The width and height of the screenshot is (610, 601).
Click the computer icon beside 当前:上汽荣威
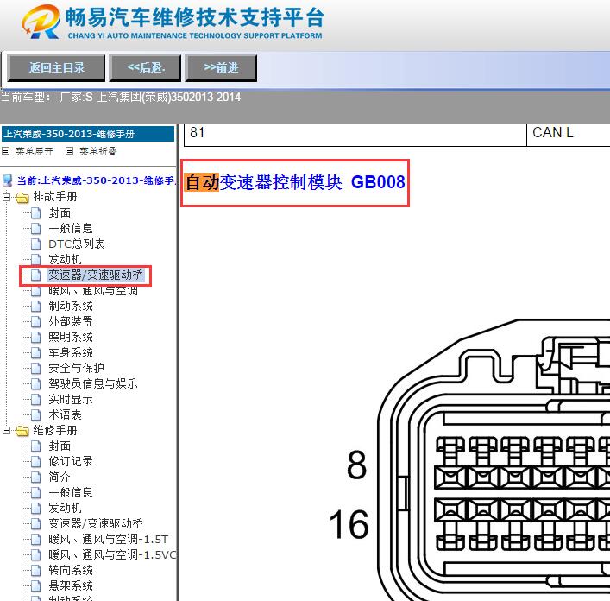(x=8, y=180)
